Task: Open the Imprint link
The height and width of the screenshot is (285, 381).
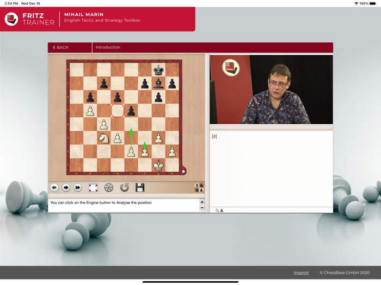Action: pyautogui.click(x=301, y=273)
